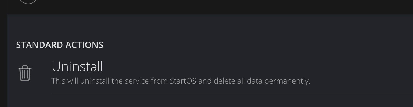The height and width of the screenshot is (107, 413).
Task: Click the uninstall description about deleting data permanently
Action: [181, 81]
